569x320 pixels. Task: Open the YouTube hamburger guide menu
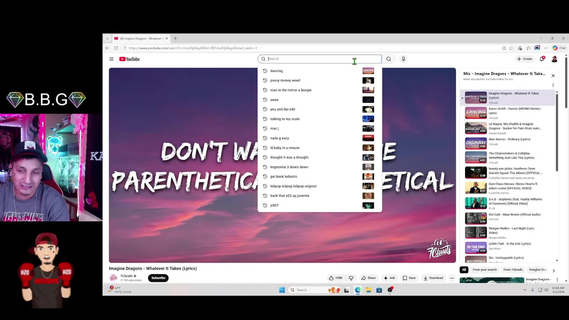click(x=111, y=59)
